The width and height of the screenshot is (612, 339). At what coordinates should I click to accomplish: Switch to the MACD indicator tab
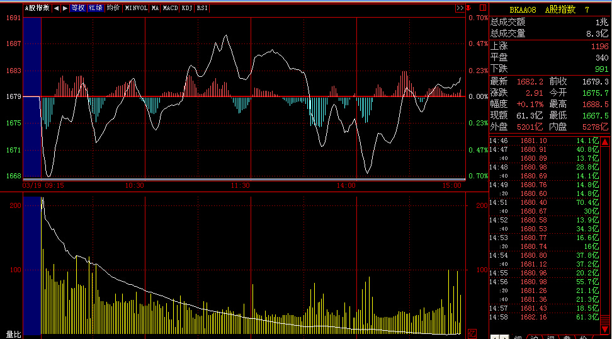tap(170, 8)
